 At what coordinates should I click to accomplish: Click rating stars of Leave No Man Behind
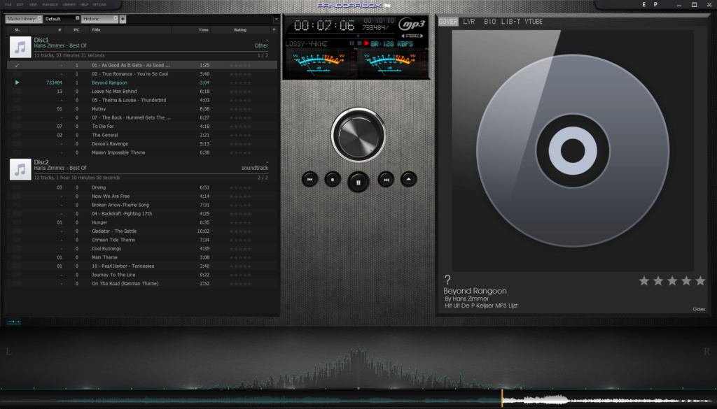coord(241,92)
